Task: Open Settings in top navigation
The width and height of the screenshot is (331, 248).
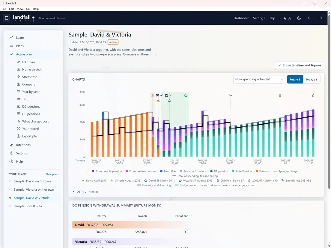Action: coord(259,18)
